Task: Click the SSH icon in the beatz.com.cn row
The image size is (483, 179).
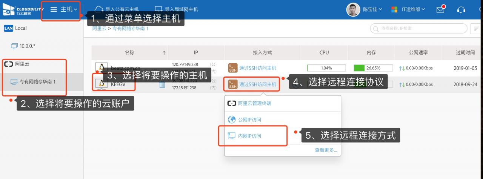Action: (x=233, y=68)
